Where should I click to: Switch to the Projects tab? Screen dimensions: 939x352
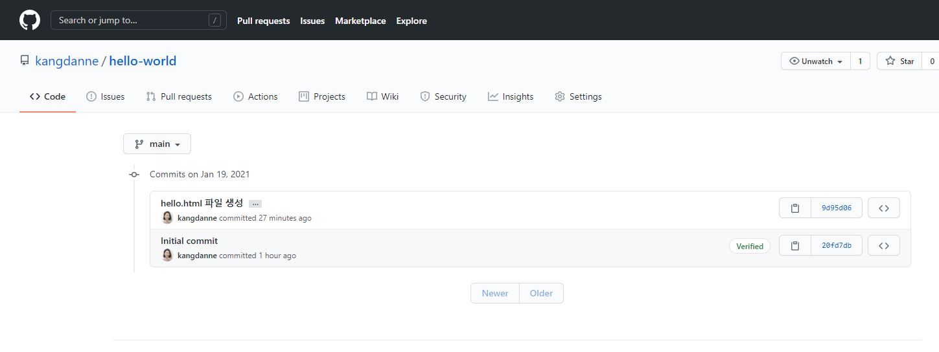321,96
